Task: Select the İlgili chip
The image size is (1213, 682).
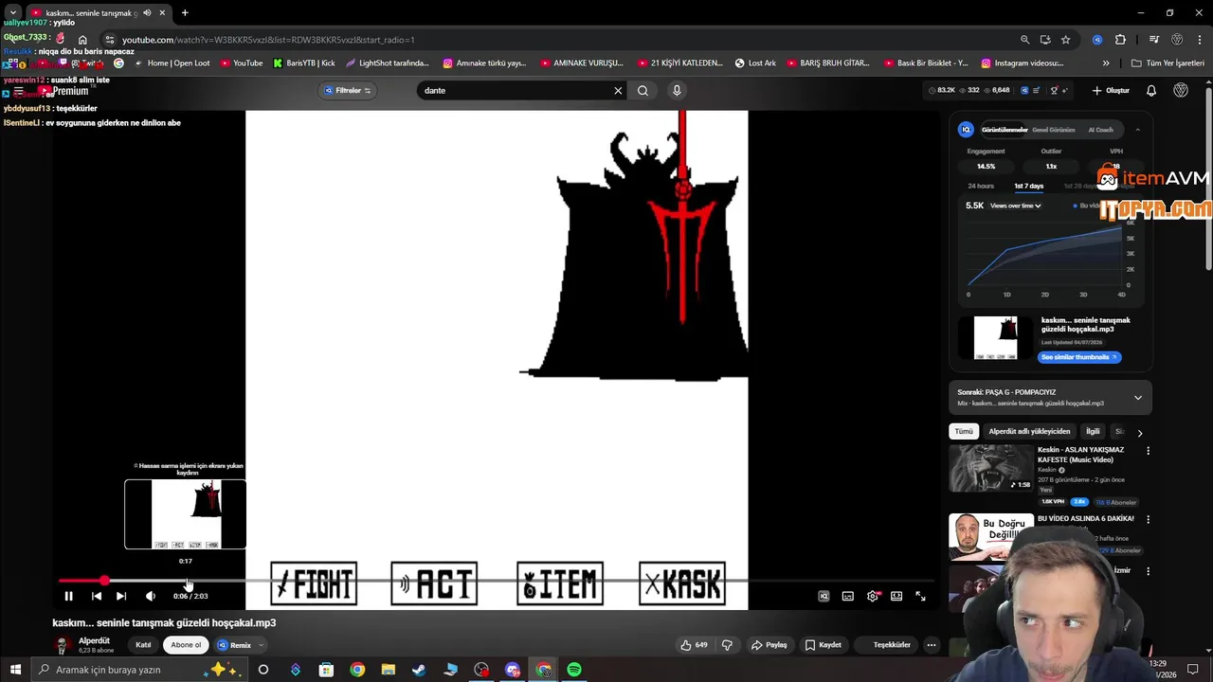Action: pos(1093,431)
